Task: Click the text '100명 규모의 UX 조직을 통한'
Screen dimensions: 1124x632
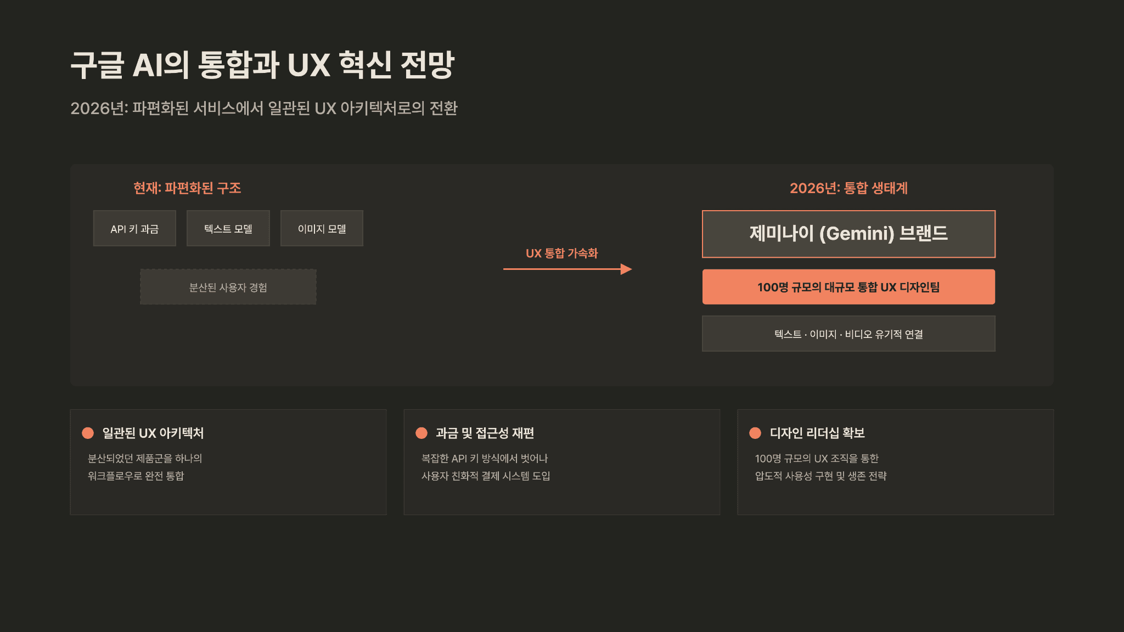Action: [x=817, y=458]
